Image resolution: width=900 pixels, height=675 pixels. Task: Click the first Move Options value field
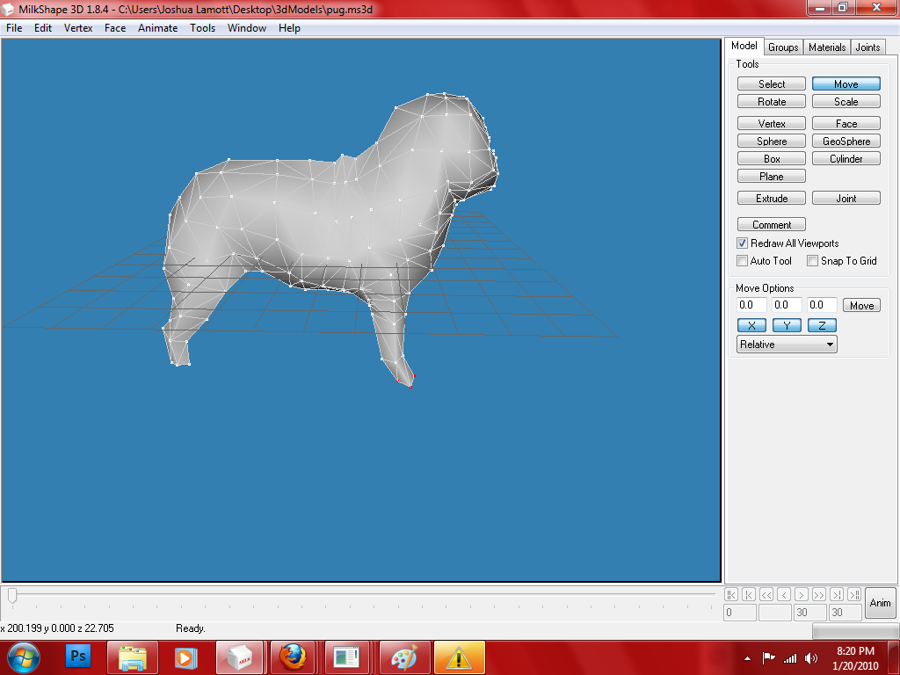pyautogui.click(x=751, y=305)
